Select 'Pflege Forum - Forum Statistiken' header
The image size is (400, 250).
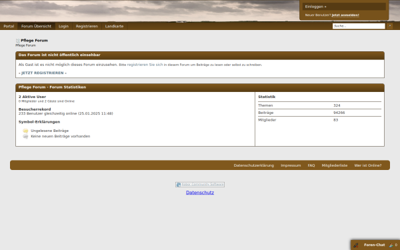[x=52, y=87]
